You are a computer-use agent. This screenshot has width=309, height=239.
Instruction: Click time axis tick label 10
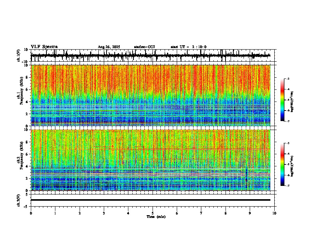[274, 213]
